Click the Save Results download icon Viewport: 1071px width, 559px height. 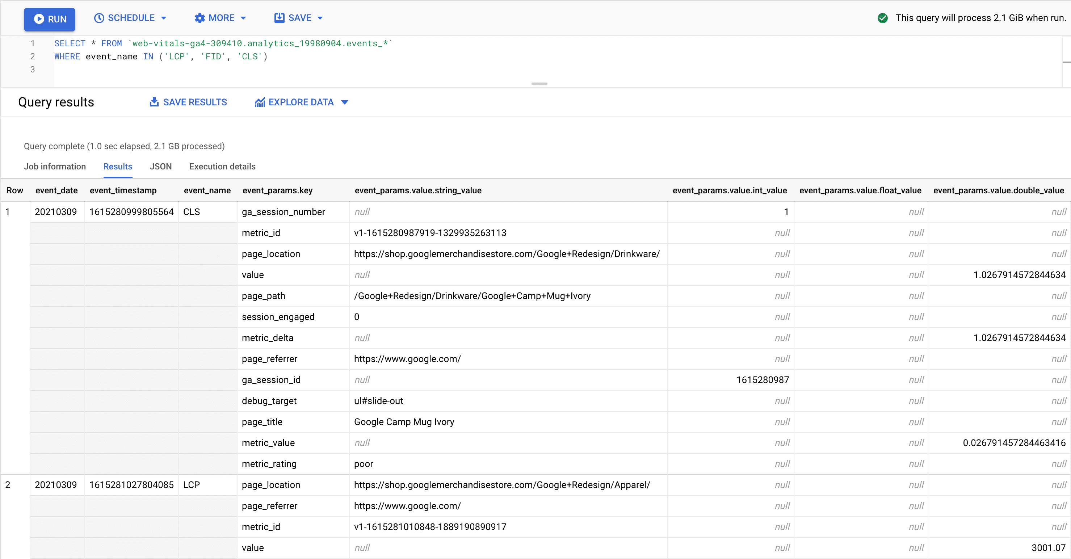pyautogui.click(x=154, y=102)
